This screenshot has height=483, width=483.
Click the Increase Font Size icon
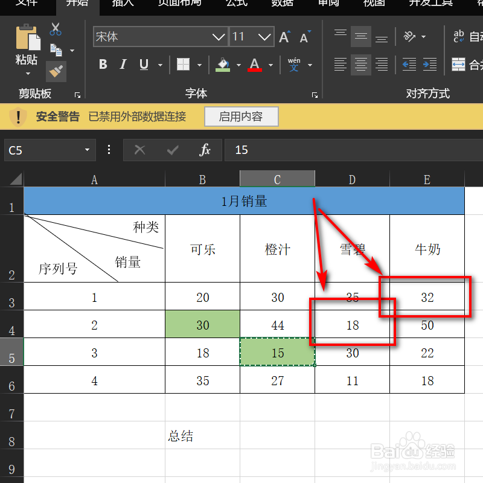(284, 35)
